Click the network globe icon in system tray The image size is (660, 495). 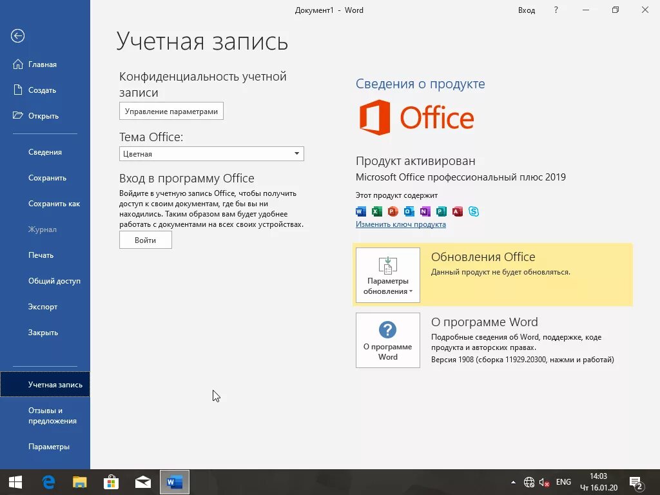529,482
